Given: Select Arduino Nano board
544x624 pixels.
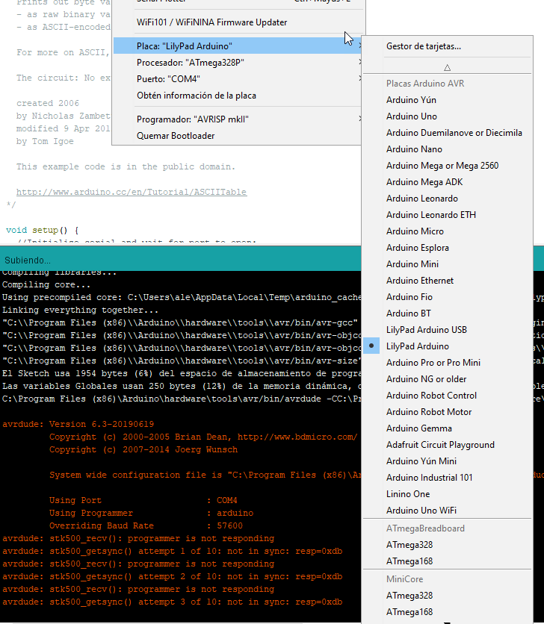Looking at the screenshot, I should click(x=447, y=149).
